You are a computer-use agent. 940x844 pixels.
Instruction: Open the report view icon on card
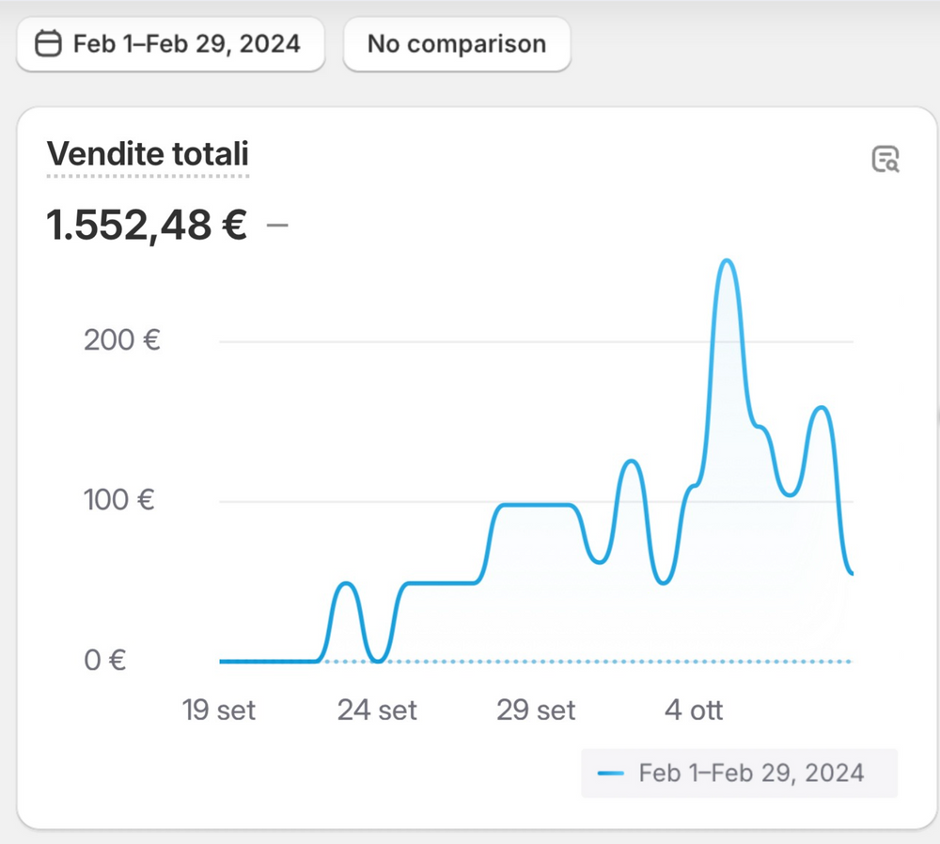tap(885, 159)
